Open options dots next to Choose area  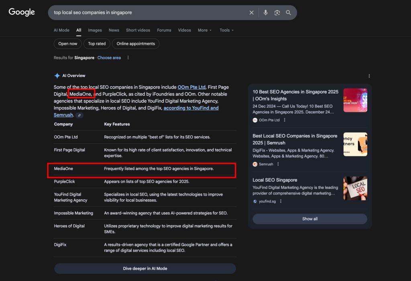[x=128, y=58]
